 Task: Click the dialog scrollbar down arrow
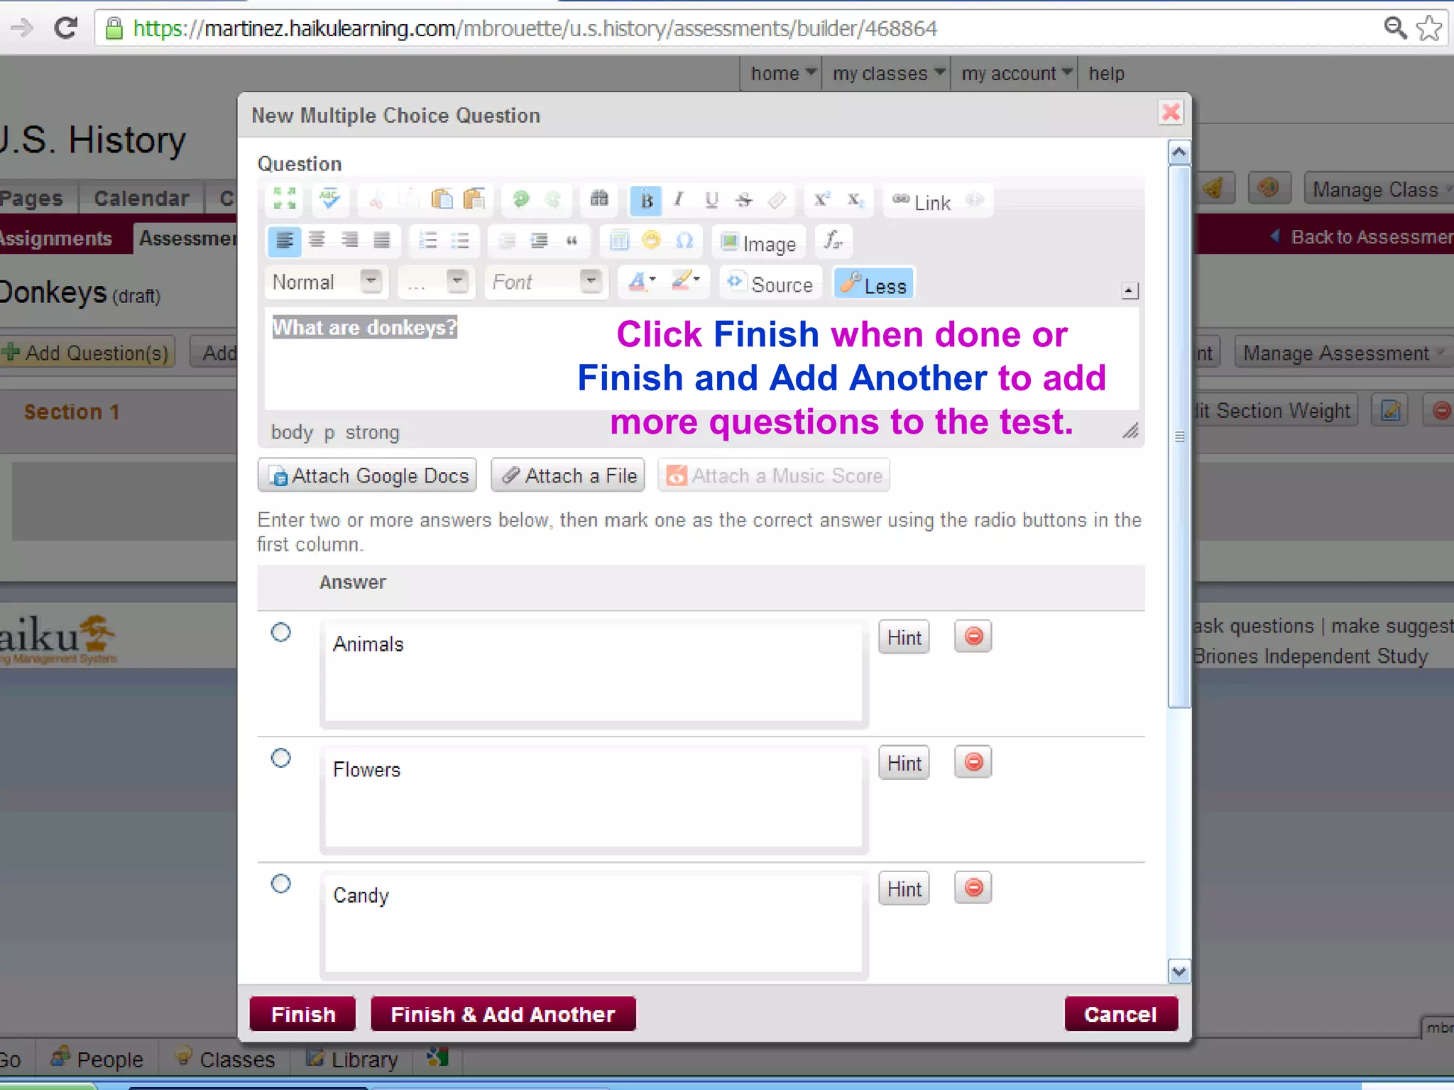(1179, 971)
